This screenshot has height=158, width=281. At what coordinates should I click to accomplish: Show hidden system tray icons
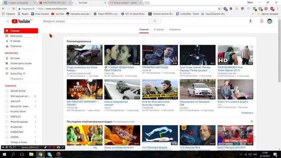click(241, 154)
